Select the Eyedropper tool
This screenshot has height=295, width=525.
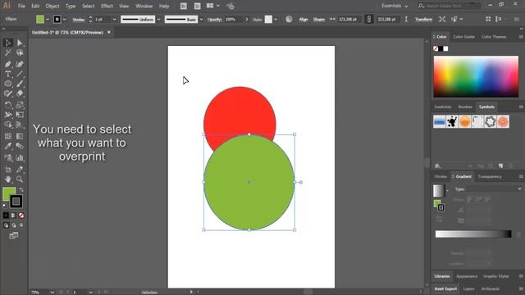pyautogui.click(x=8, y=146)
